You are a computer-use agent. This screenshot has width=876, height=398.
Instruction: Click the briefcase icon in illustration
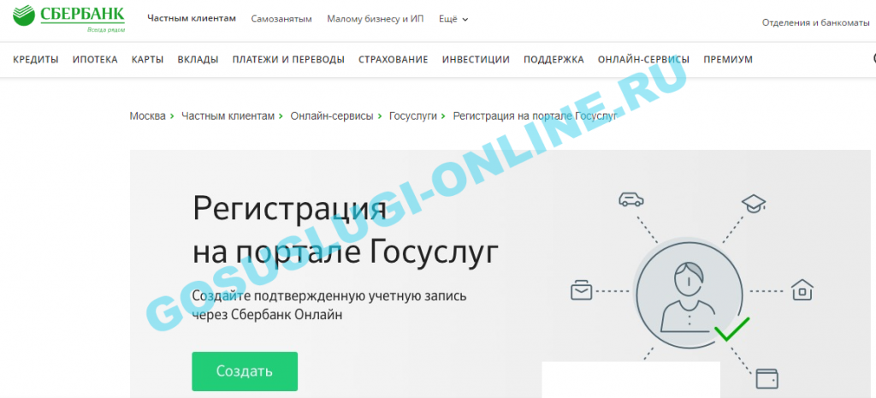coord(581,291)
